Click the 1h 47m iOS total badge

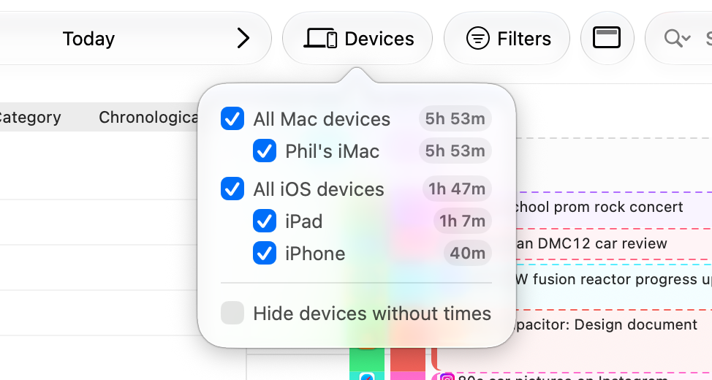(457, 189)
